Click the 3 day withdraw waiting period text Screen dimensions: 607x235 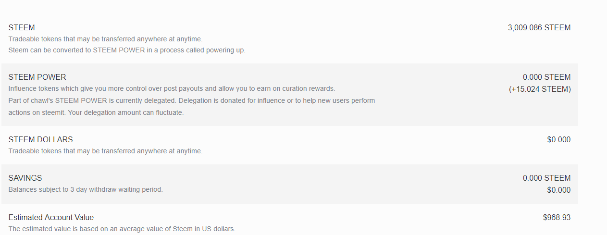pyautogui.click(x=86, y=190)
